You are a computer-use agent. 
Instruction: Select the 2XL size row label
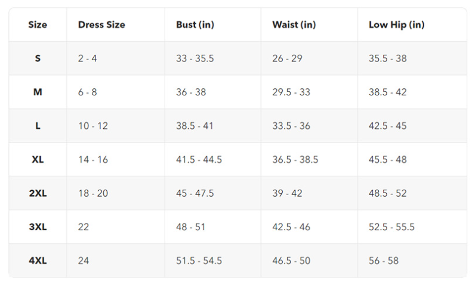[x=38, y=193]
